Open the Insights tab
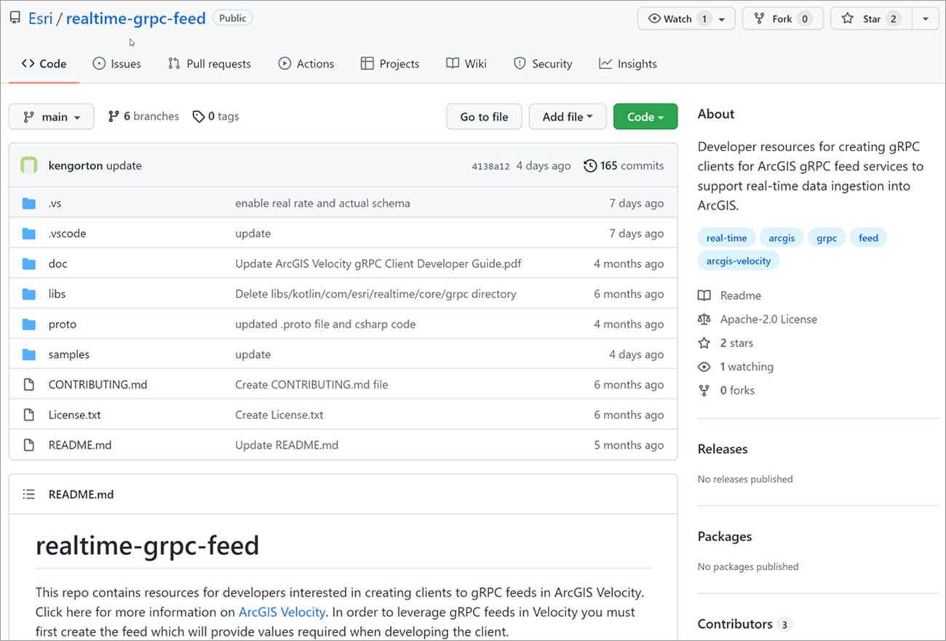 (x=627, y=63)
